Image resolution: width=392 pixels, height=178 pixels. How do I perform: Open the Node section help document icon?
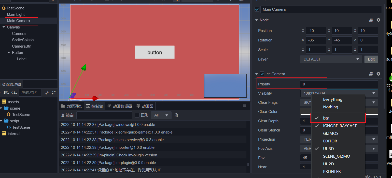click(x=371, y=20)
